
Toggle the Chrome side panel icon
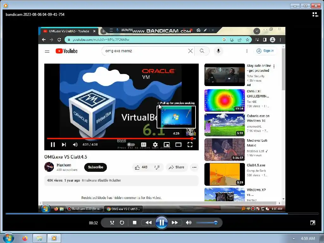(265, 40)
